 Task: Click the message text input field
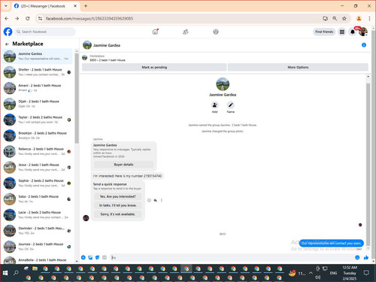coord(232,257)
